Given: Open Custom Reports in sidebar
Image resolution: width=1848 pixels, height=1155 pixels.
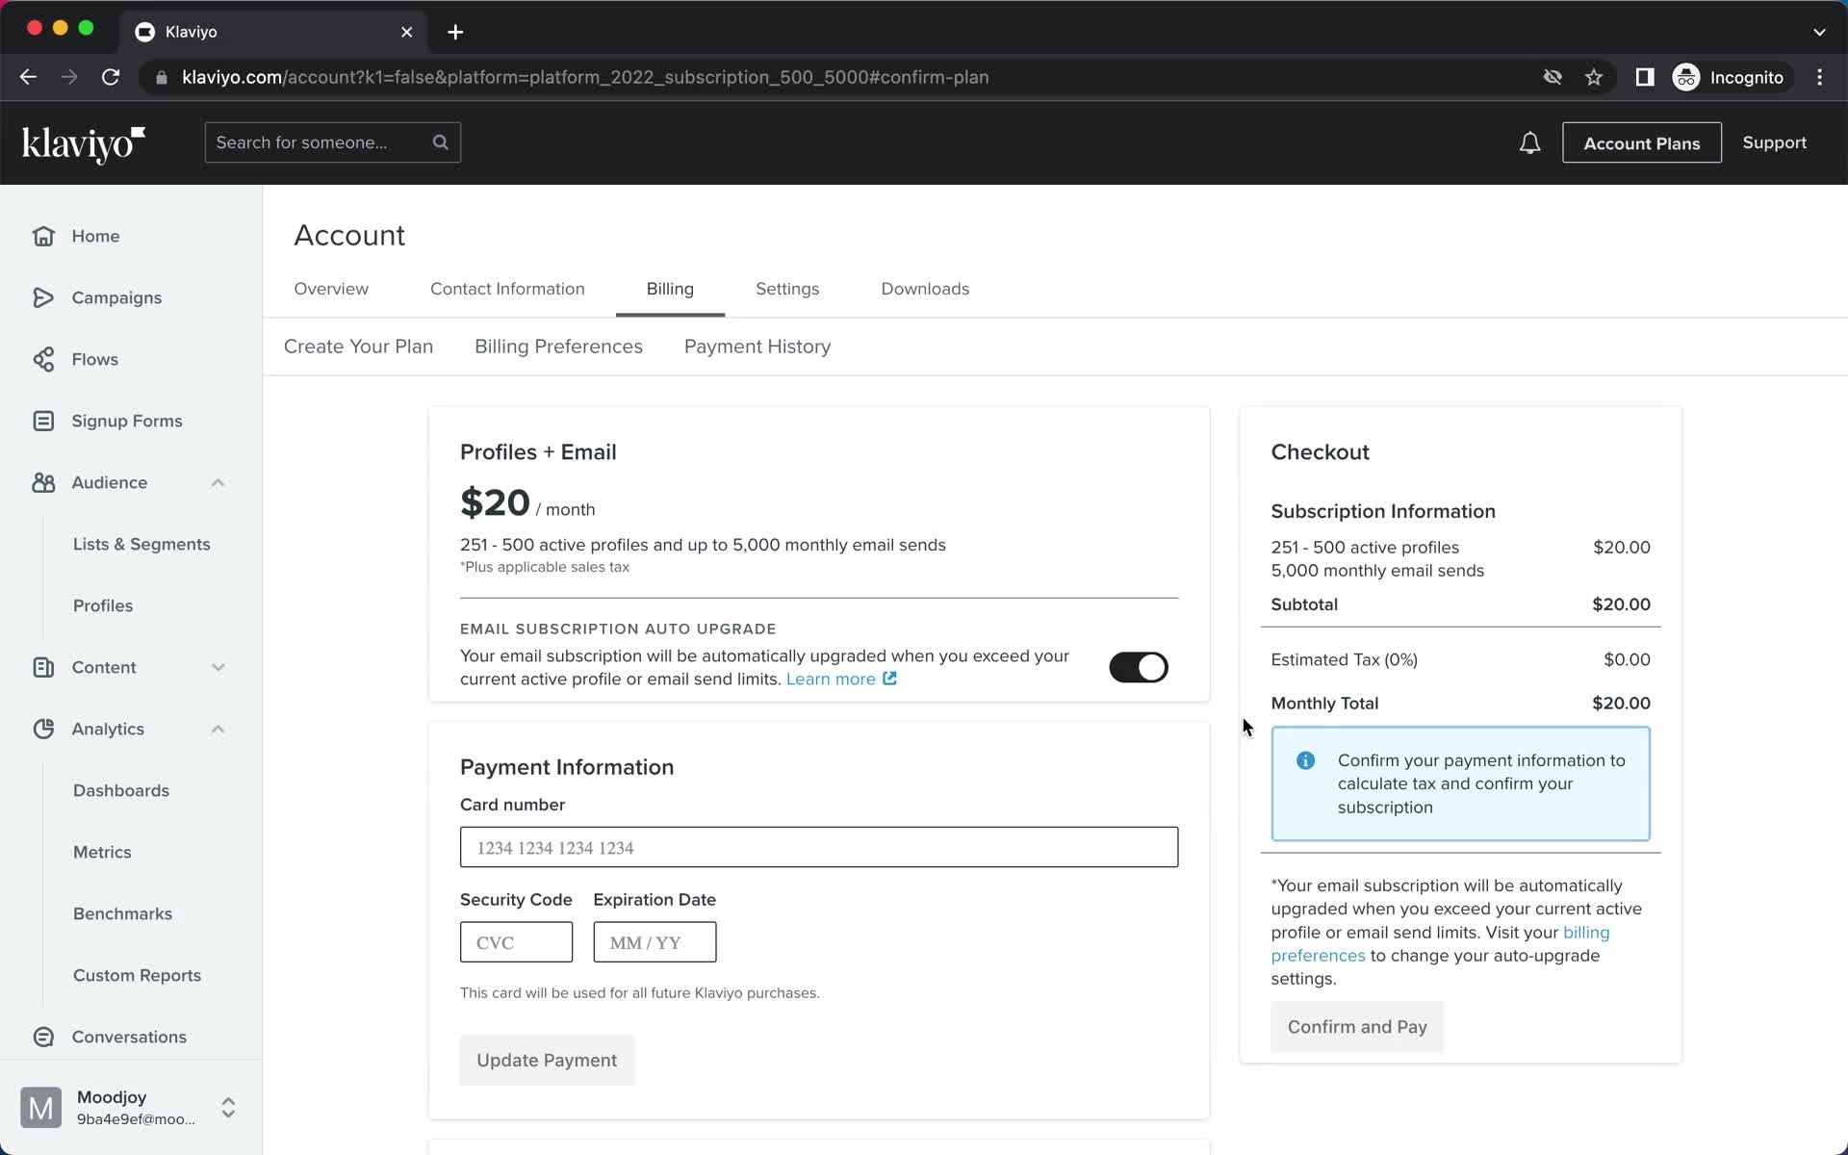Looking at the screenshot, I should (x=138, y=975).
